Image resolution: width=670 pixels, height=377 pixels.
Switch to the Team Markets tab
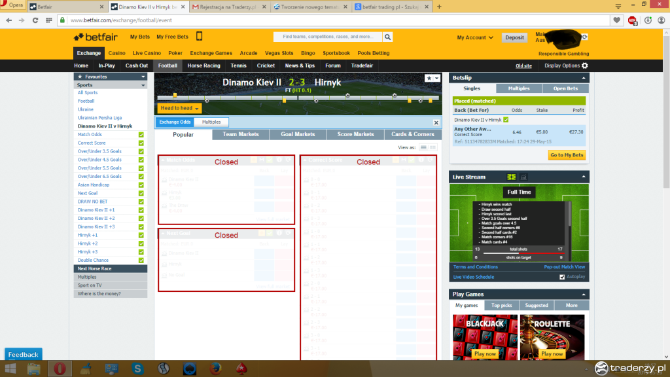point(241,134)
